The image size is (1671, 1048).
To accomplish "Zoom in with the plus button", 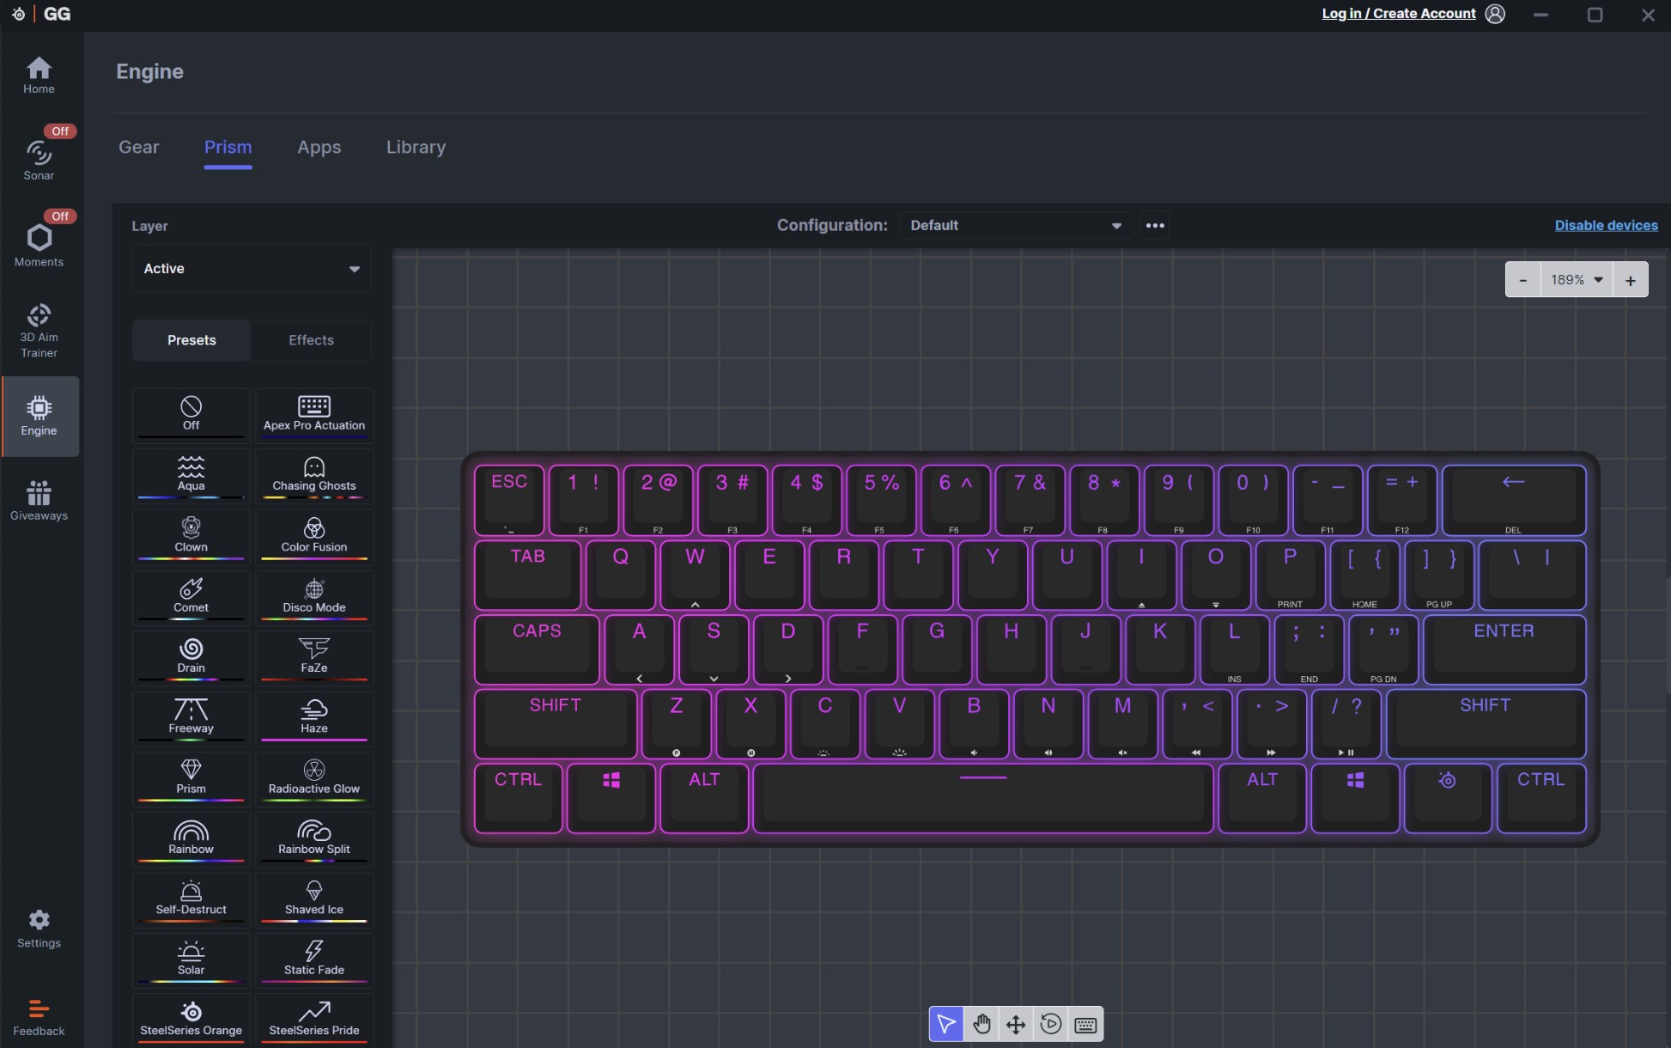I will point(1631,280).
